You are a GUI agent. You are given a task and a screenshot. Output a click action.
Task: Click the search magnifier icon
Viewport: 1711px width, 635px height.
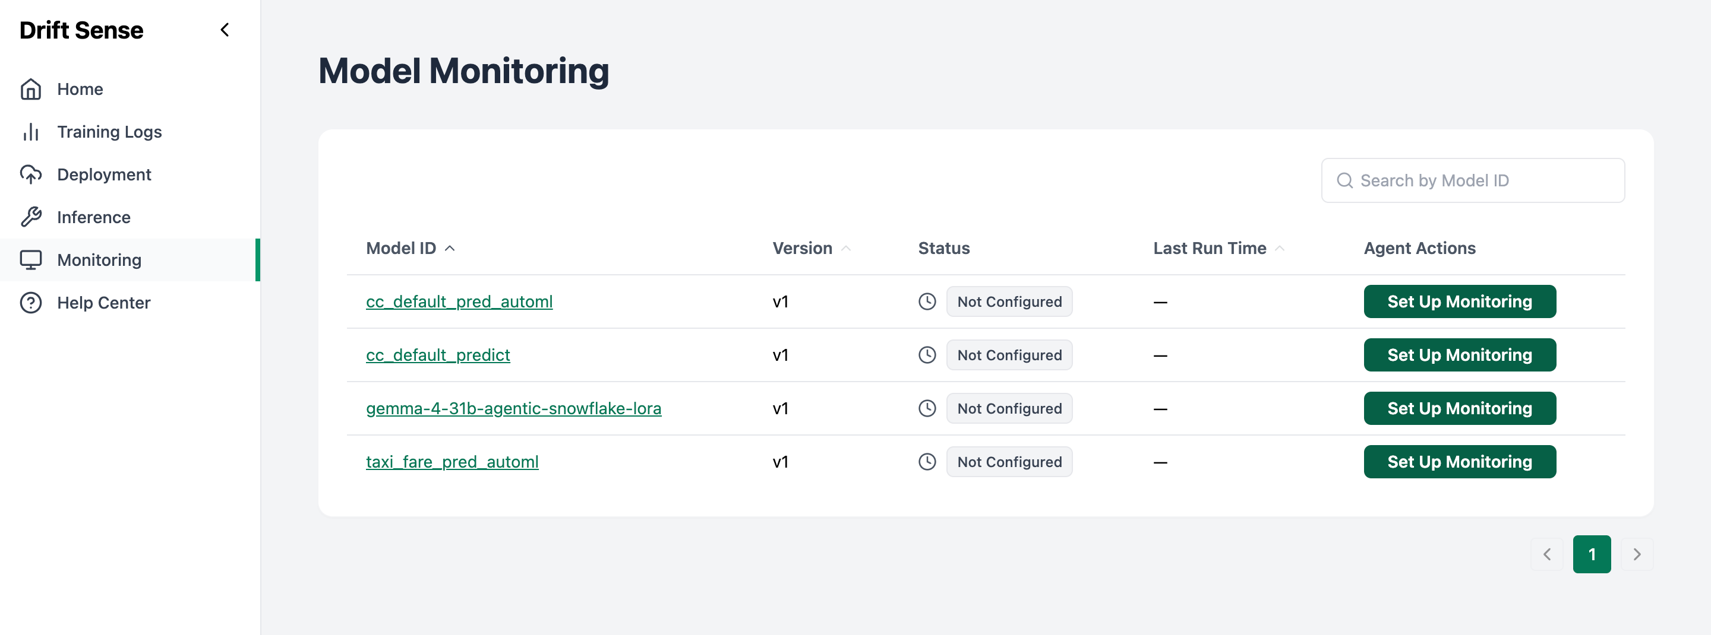coord(1344,180)
